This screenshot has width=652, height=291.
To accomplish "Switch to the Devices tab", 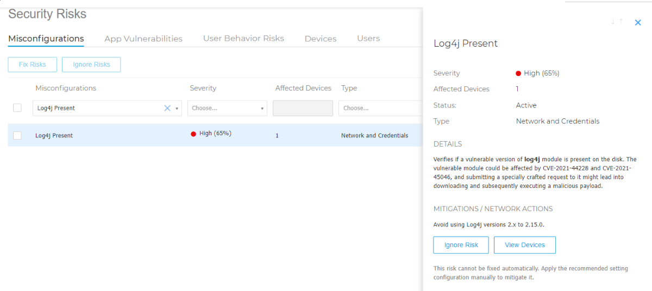I will coord(321,39).
